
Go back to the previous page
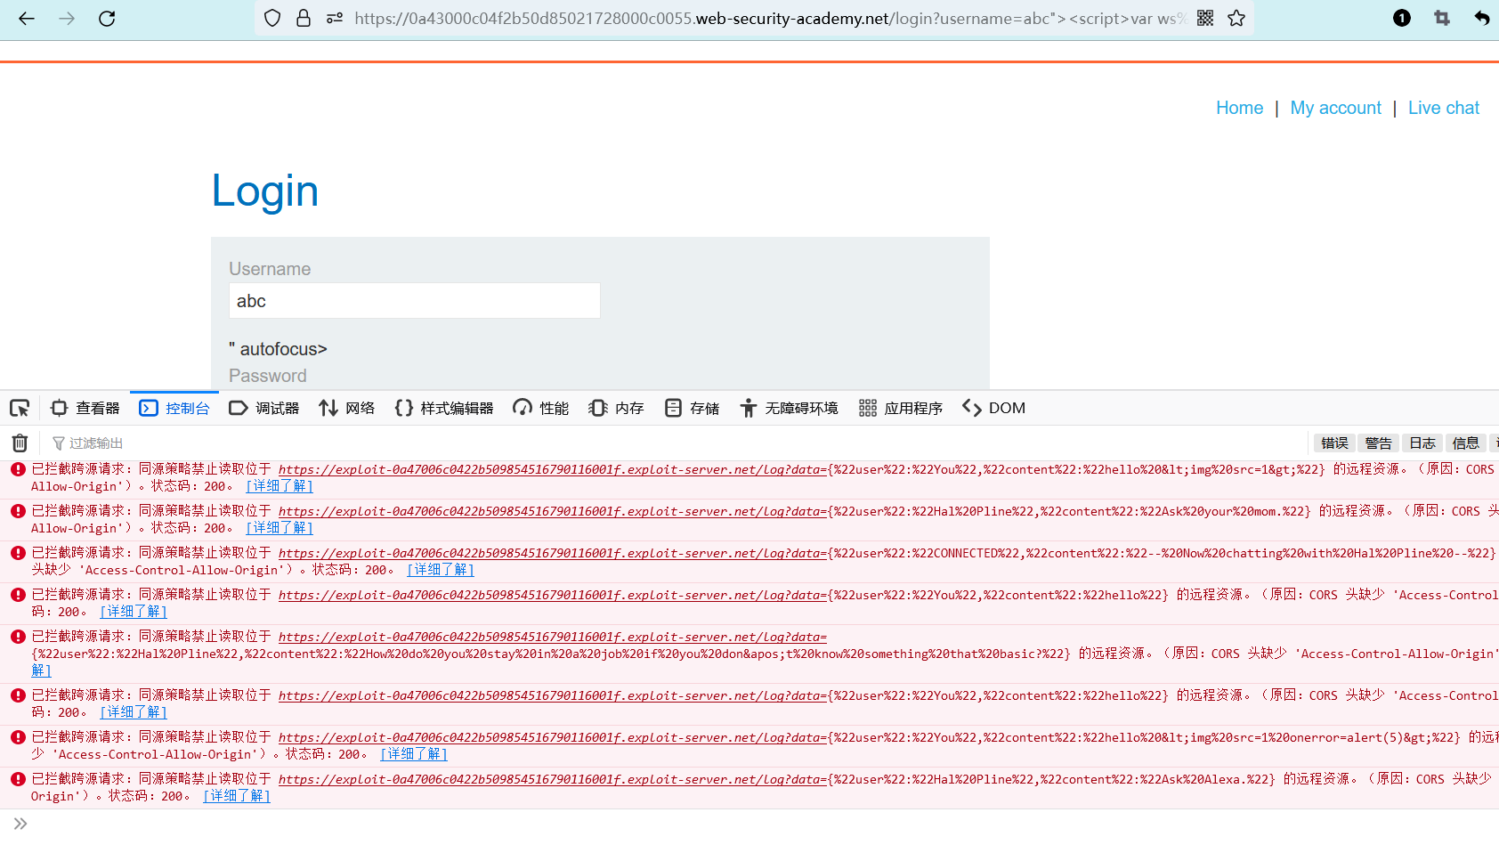pyautogui.click(x=27, y=18)
